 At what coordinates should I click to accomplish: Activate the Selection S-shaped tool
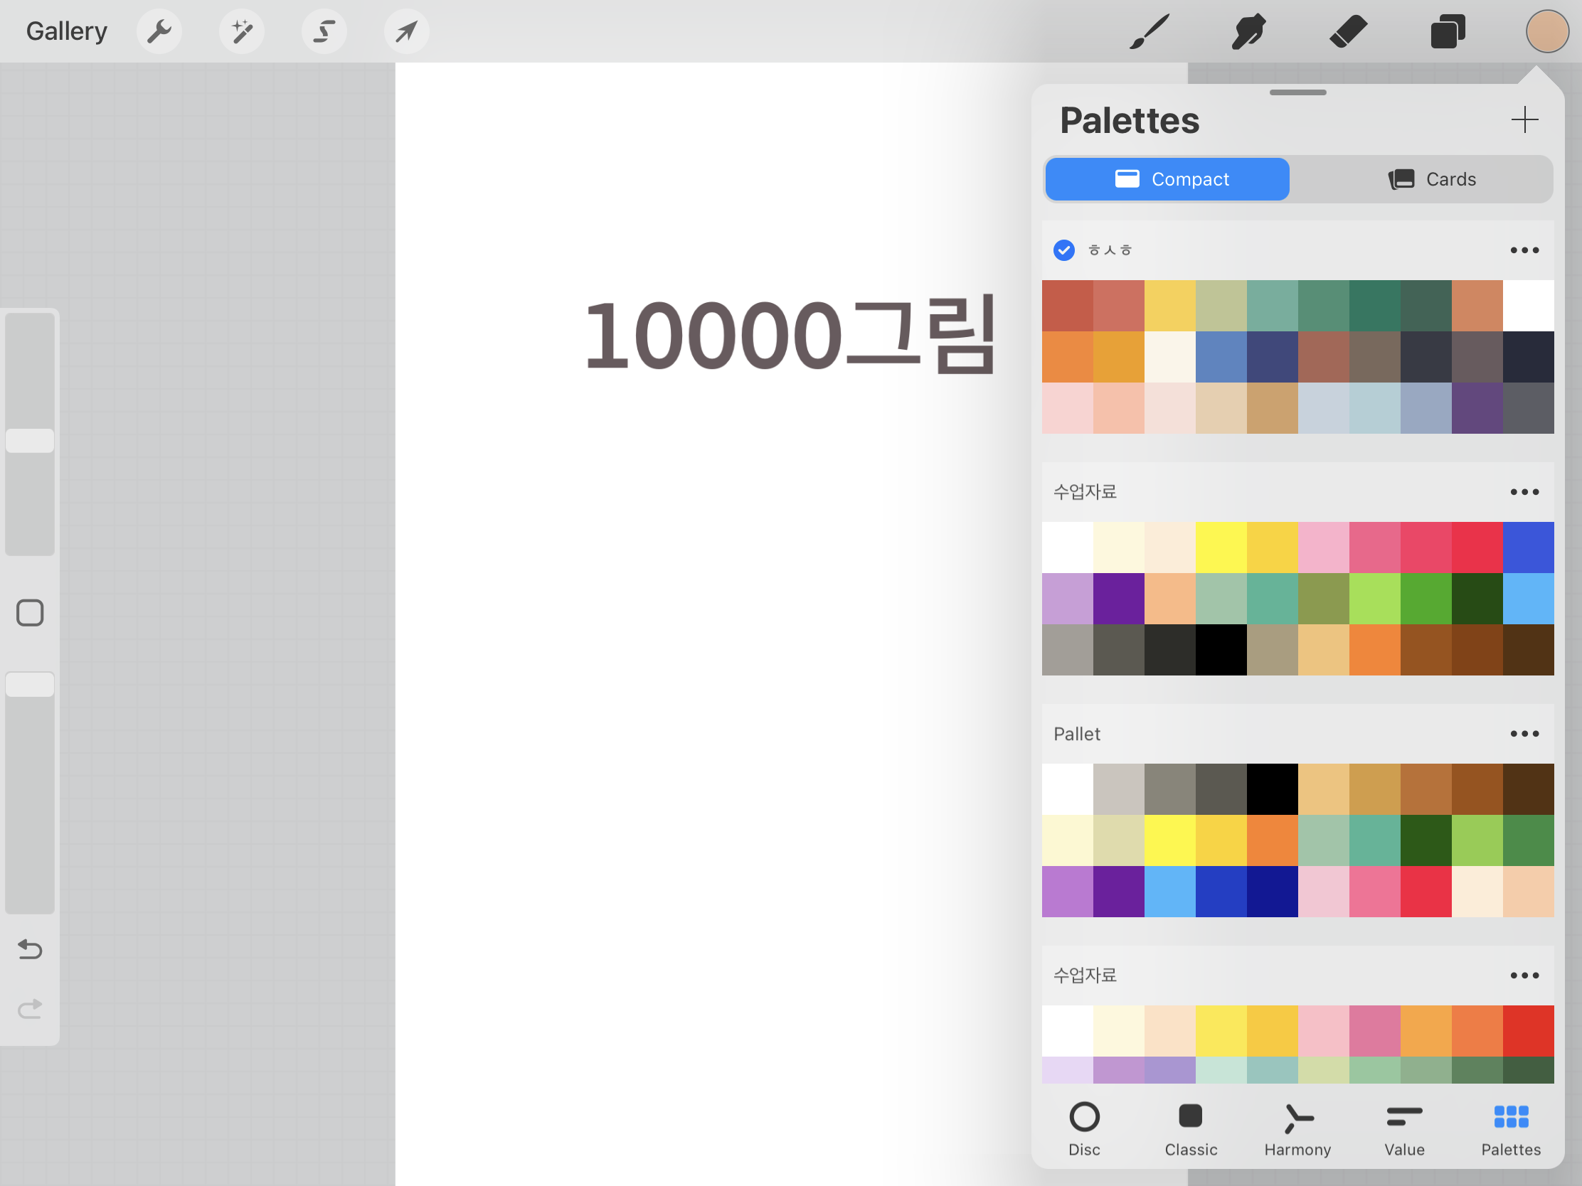[x=324, y=31]
